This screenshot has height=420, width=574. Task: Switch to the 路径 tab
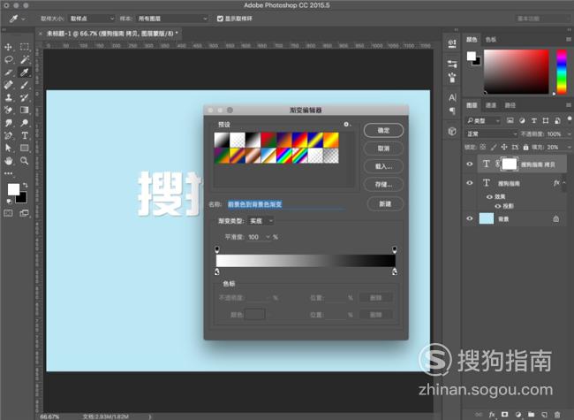[510, 105]
